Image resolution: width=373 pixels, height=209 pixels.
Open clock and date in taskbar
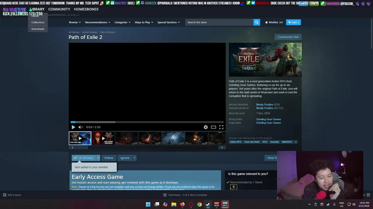364,204
